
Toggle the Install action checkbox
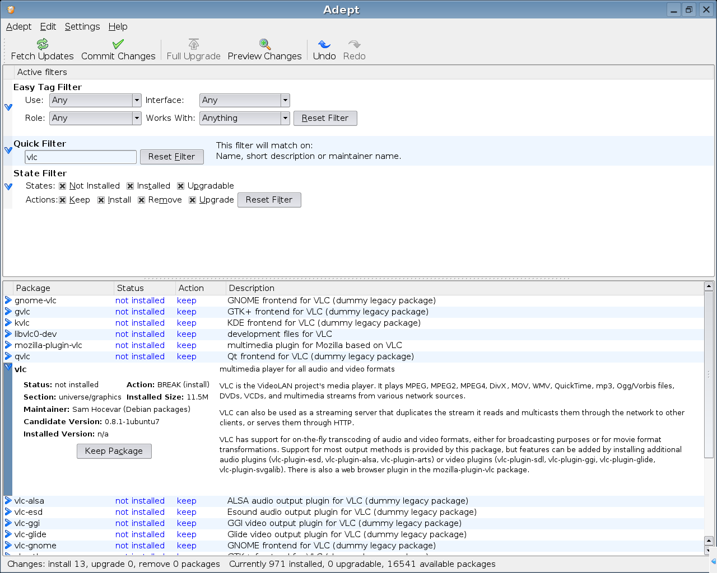[x=101, y=200]
